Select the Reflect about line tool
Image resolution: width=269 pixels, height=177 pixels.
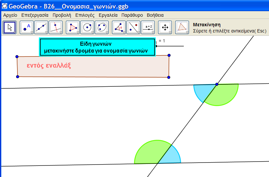pyautogui.click(x=133, y=27)
